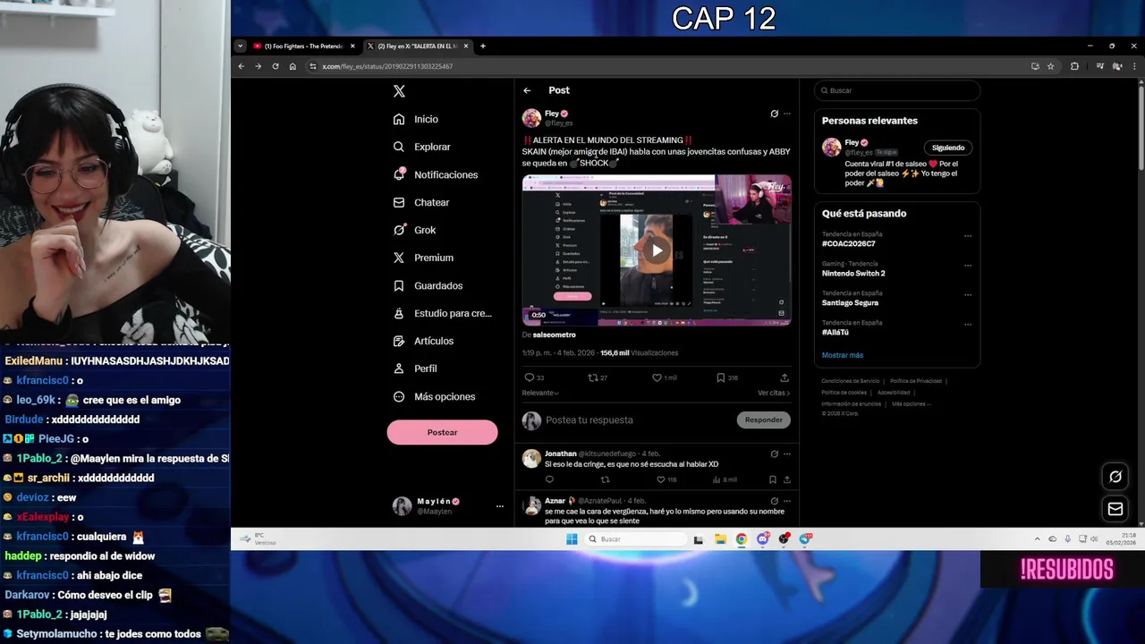The image size is (1145, 644).
Task: Open browser extensions puzzle icon
Action: [x=1074, y=66]
